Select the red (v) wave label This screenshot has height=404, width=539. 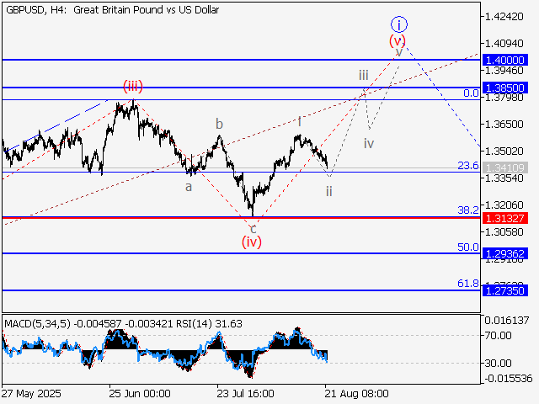[398, 40]
